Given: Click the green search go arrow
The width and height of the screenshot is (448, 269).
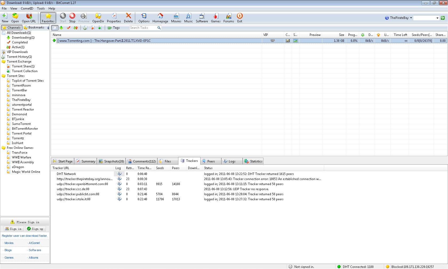Looking at the screenshot, I should click(443, 18).
